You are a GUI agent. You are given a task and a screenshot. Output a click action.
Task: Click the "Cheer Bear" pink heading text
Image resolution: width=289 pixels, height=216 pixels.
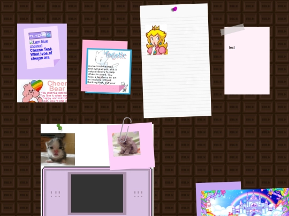[x=57, y=86]
